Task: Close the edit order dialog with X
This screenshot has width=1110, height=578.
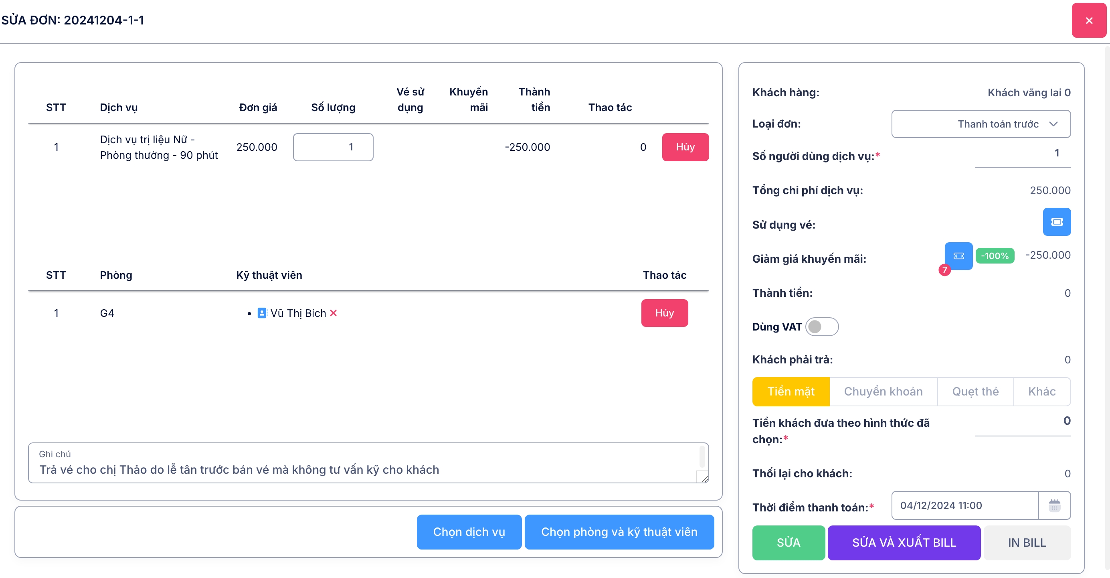Action: coord(1088,20)
